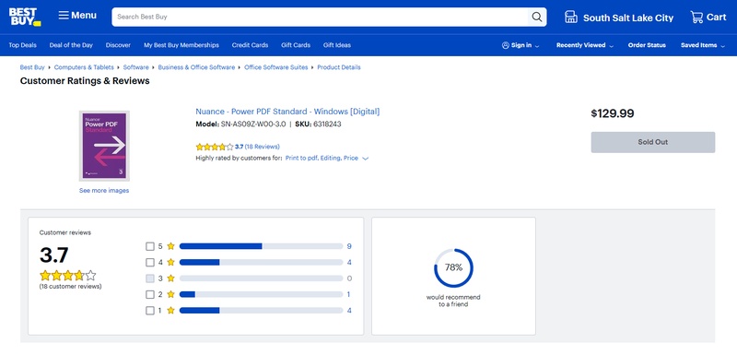
Task: Click Office Software Suites breadcrumb
Action: coord(275,67)
